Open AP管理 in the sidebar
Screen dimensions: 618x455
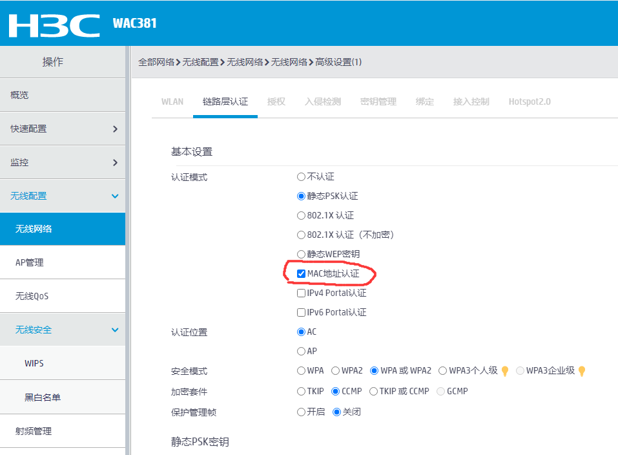point(63,262)
